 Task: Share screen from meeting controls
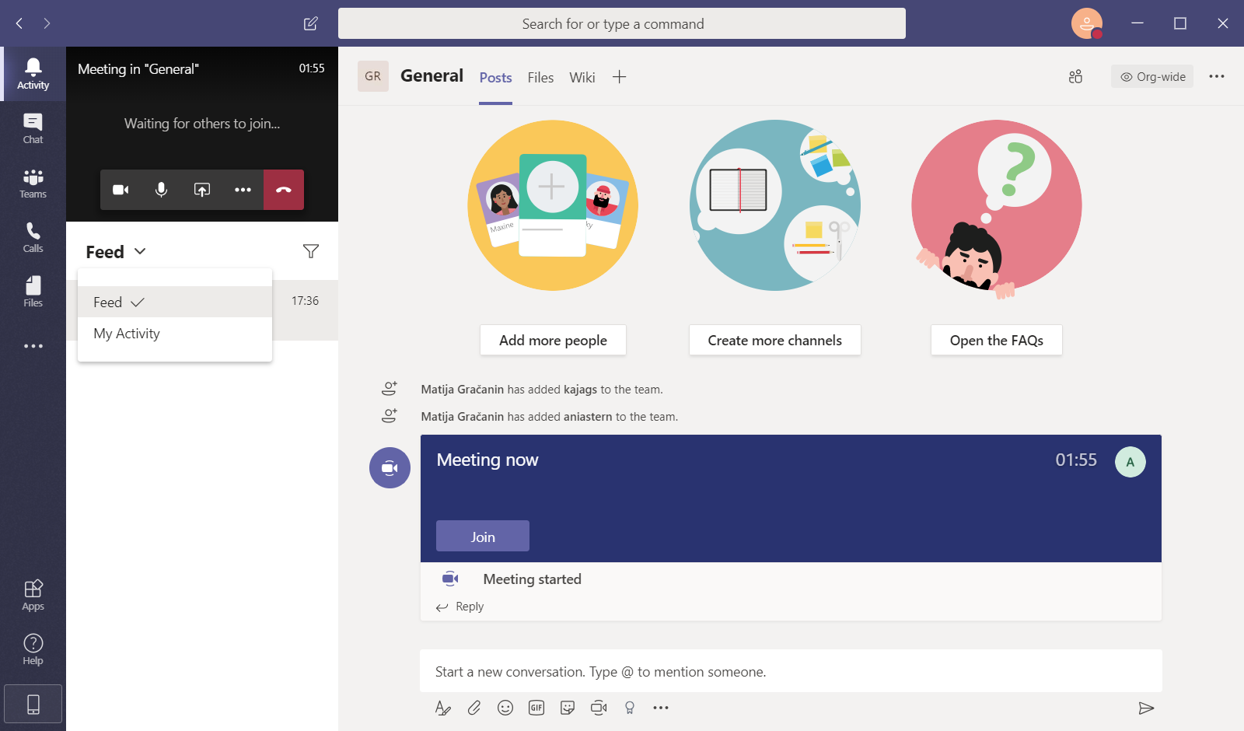click(x=202, y=190)
